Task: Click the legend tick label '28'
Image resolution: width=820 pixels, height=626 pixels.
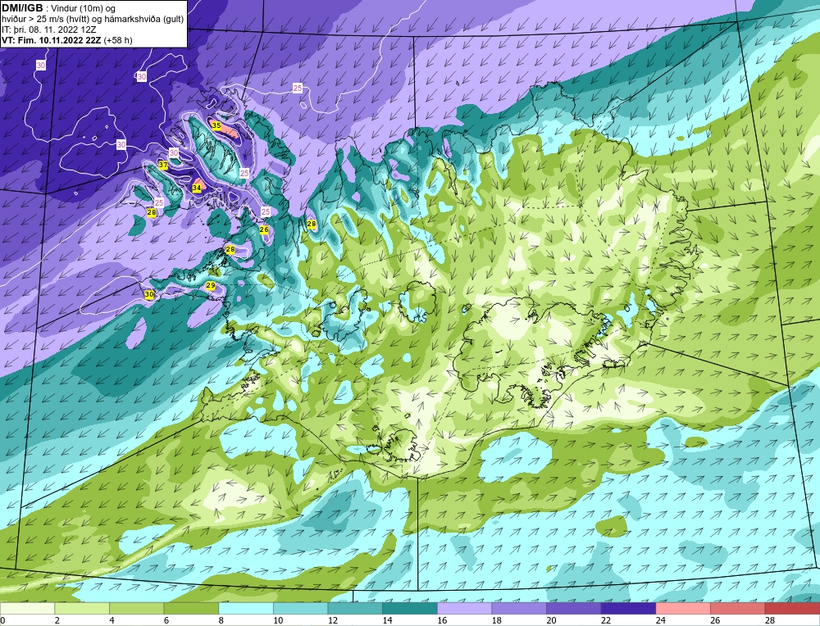Action: 770,620
